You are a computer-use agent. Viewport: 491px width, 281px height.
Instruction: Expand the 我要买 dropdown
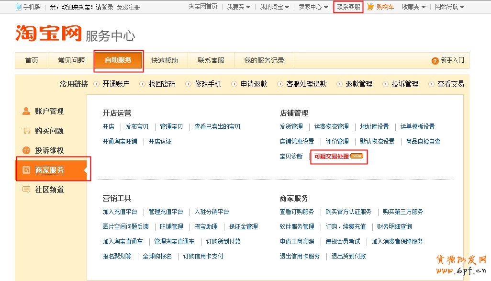pos(239,7)
